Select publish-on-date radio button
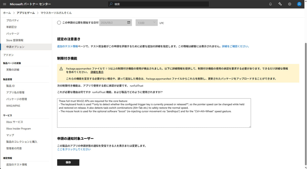 point(59,23)
